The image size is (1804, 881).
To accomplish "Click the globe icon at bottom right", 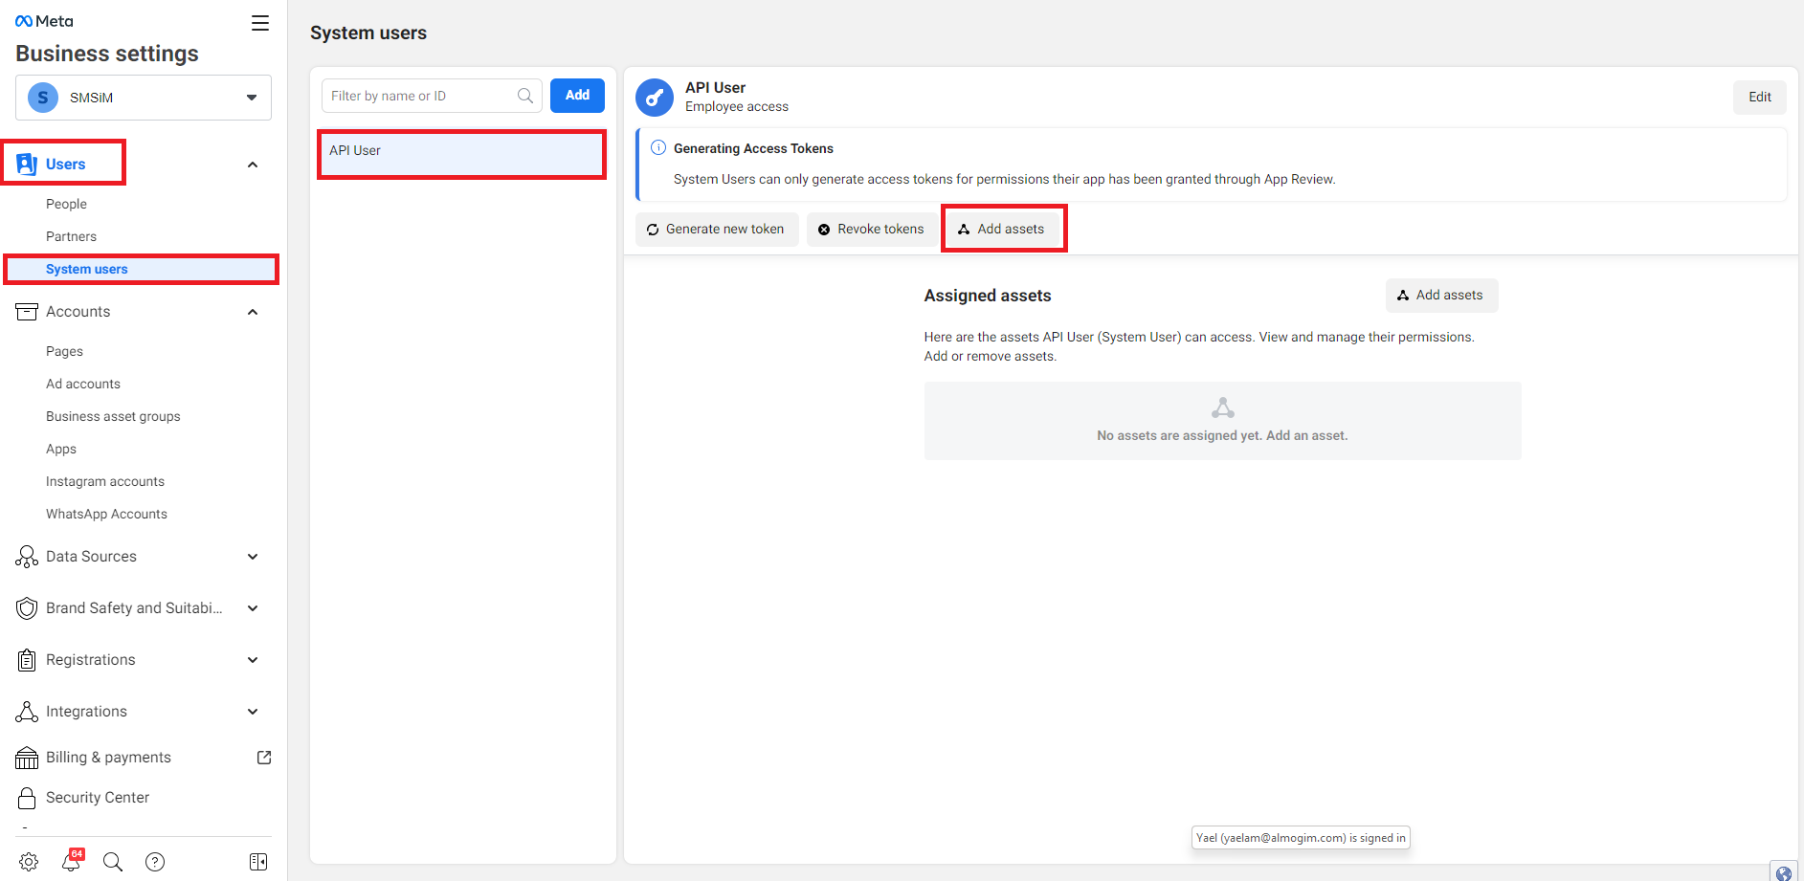I will point(1784,872).
